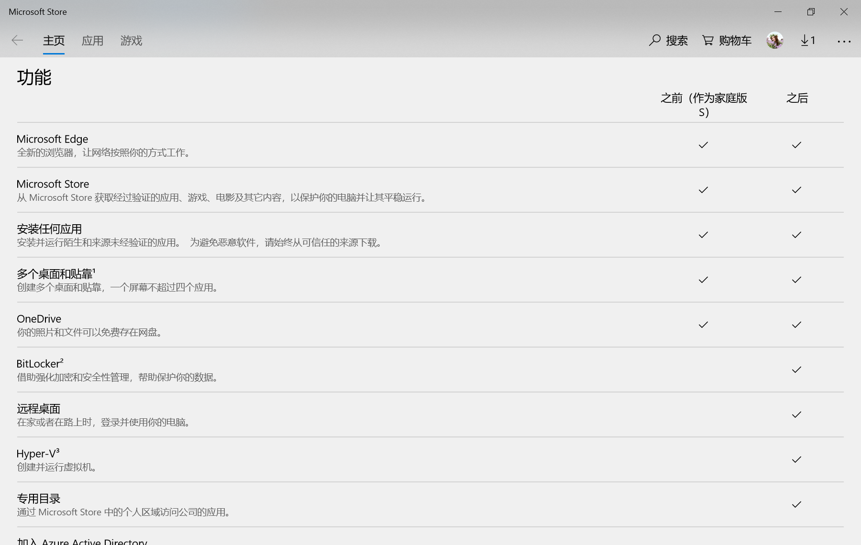861x545 pixels.
Task: Click 专用目录 checkmark under 之后
Action: 796,504
